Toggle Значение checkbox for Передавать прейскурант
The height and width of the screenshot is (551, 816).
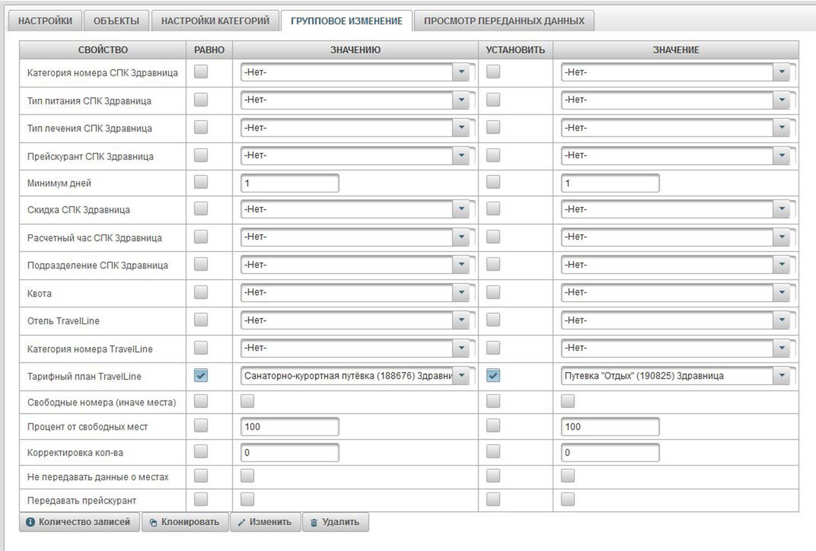point(568,500)
